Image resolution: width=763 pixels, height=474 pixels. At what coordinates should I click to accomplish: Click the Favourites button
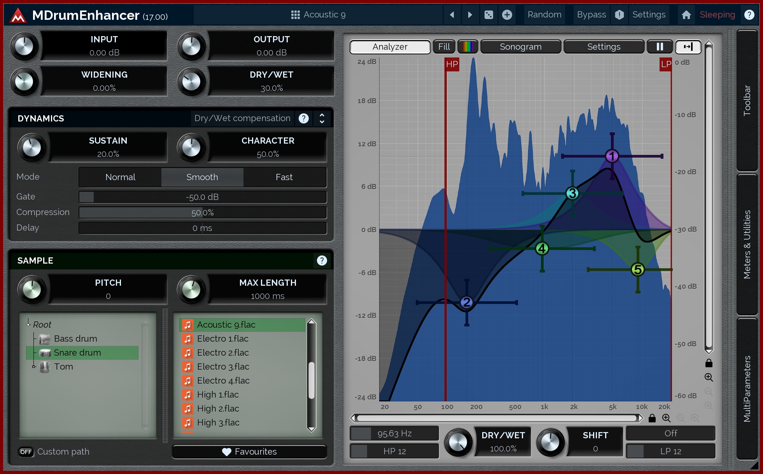249,451
